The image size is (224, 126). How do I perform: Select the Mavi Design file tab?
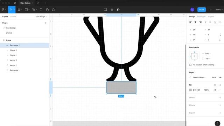(x=26, y=3)
